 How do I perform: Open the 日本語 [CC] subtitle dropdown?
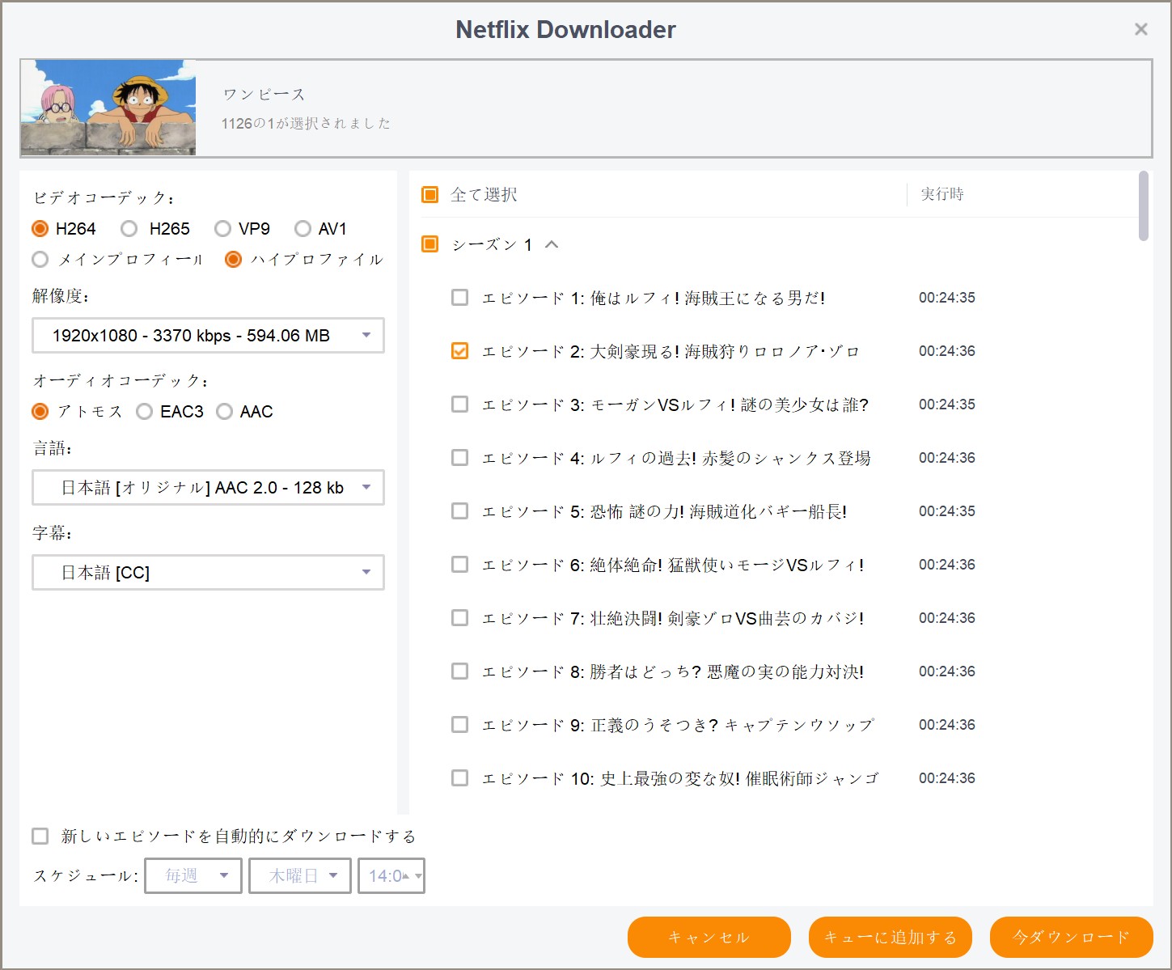tap(208, 572)
